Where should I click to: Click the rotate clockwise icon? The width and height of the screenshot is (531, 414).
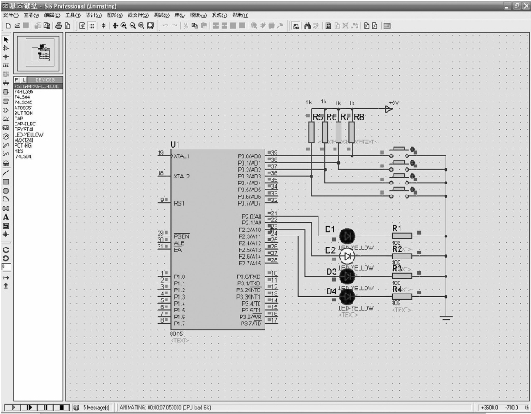(x=6, y=249)
